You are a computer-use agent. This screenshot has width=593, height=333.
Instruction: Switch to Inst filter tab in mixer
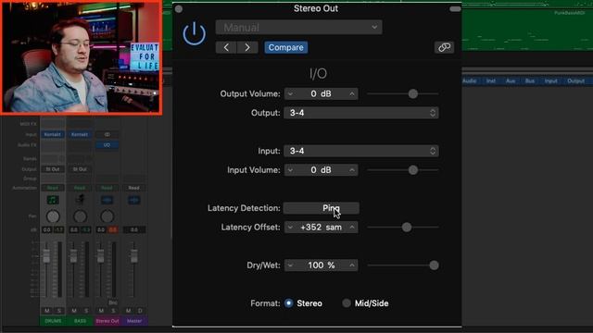[491, 80]
